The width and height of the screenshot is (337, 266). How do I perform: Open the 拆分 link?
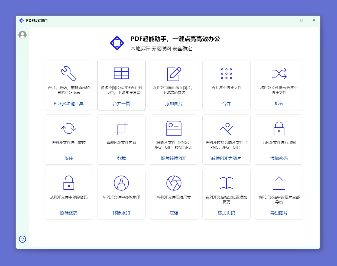point(279,104)
